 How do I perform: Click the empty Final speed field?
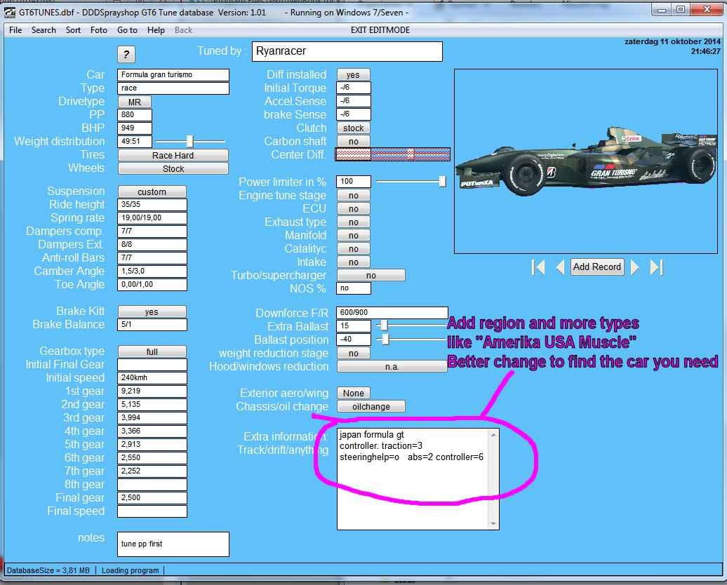(152, 511)
